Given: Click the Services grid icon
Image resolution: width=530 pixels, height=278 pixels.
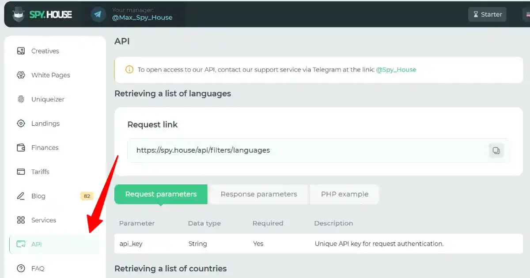Looking at the screenshot, I should pyautogui.click(x=21, y=220).
